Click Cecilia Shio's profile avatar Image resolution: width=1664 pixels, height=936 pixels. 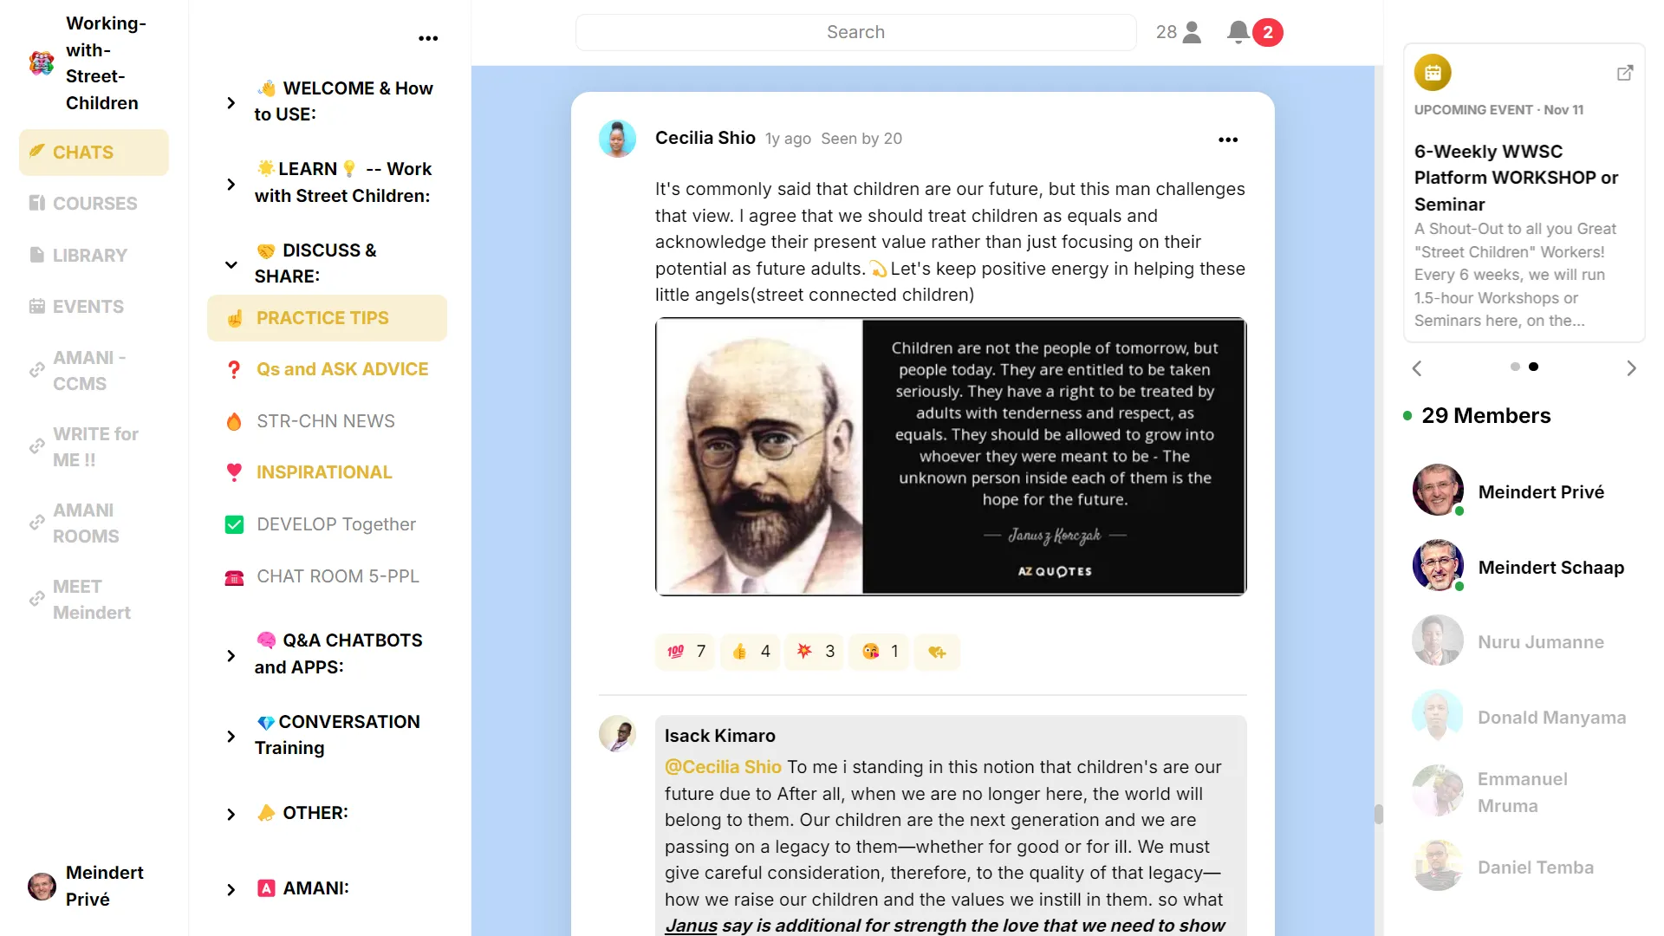tap(617, 139)
